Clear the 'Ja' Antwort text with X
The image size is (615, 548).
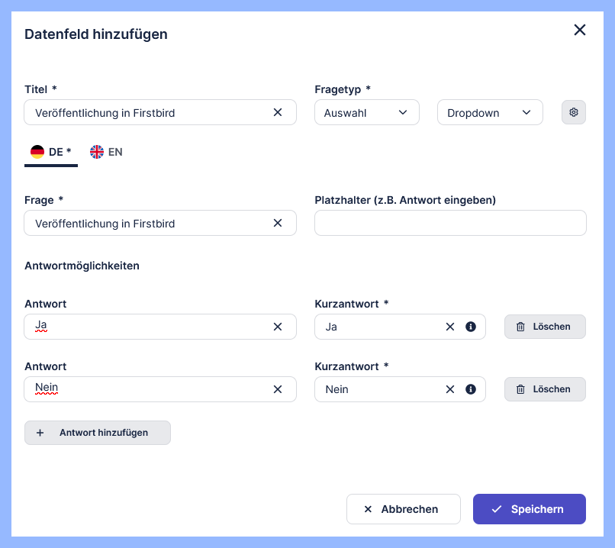click(278, 327)
